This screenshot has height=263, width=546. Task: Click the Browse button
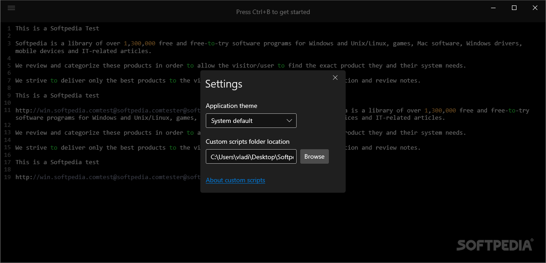click(314, 156)
